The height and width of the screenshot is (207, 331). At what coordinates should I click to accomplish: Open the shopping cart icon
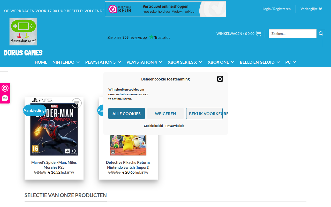tap(258, 34)
